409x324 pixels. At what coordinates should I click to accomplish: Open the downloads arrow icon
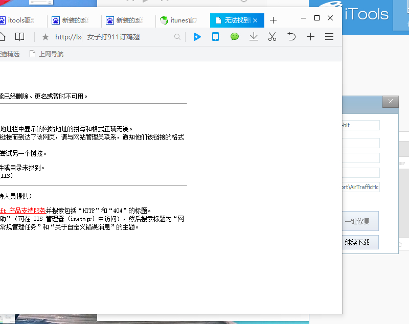click(254, 36)
